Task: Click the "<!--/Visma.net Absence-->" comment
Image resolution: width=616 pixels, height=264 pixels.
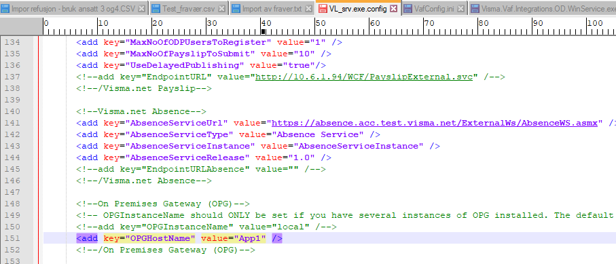Action: [x=144, y=181]
